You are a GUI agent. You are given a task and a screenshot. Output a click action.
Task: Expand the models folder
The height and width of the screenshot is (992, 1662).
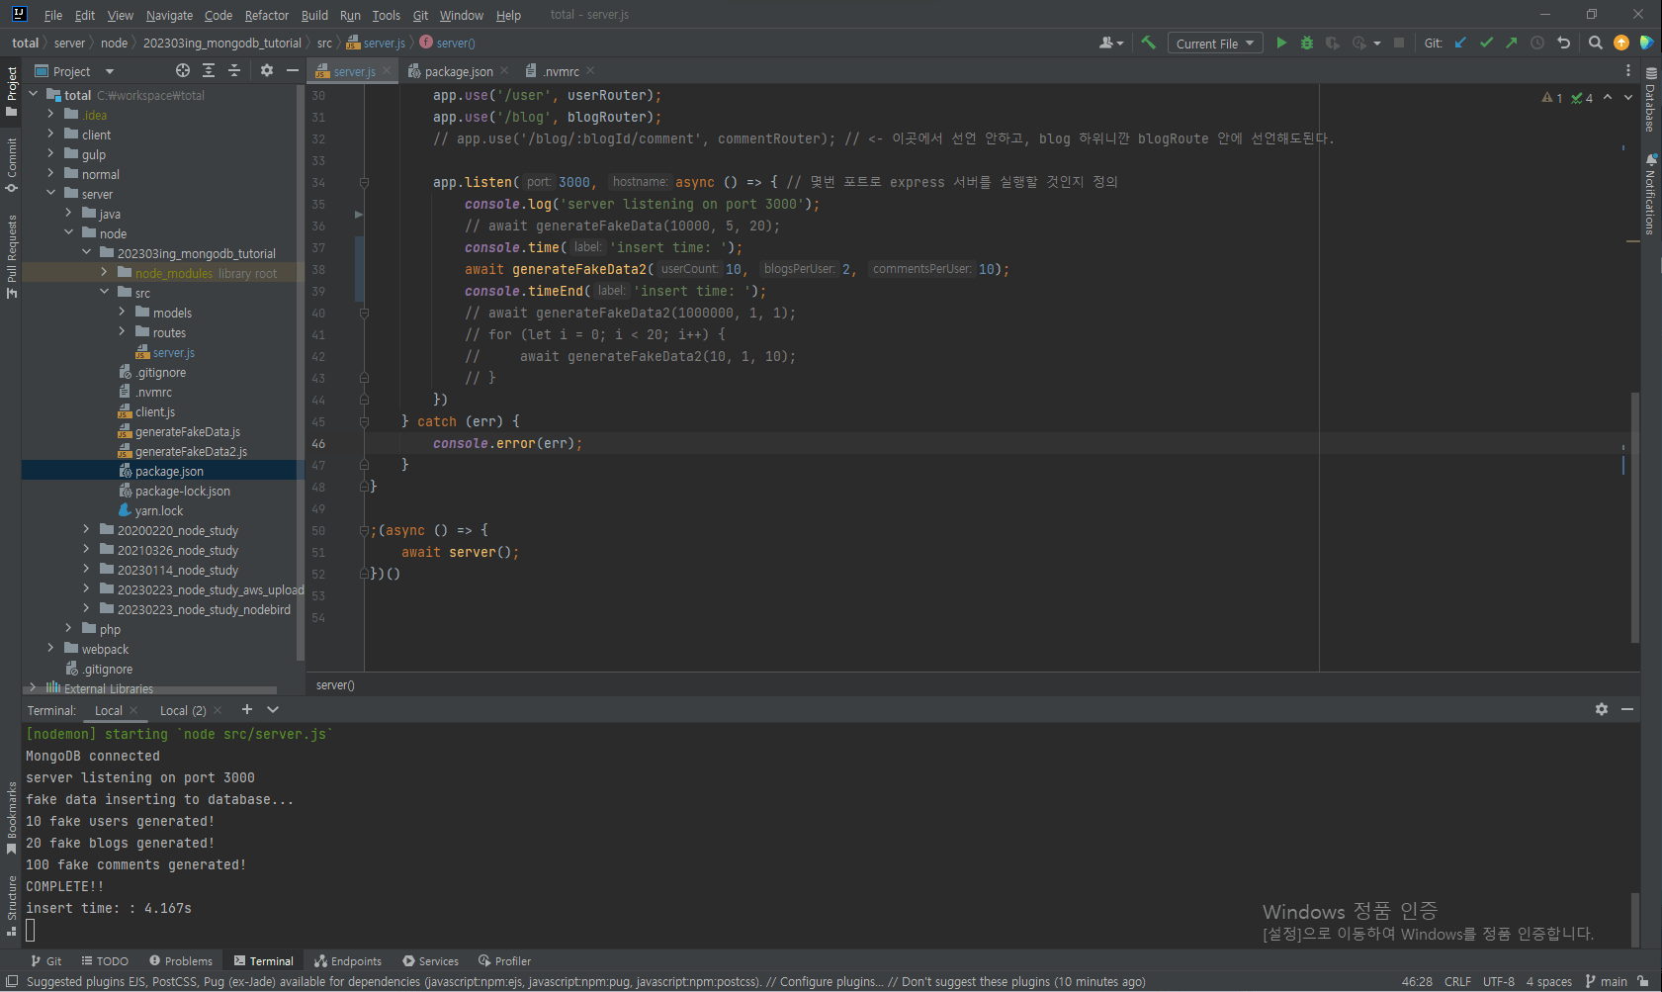(x=122, y=313)
